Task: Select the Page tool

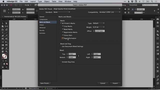Action: tap(3, 26)
